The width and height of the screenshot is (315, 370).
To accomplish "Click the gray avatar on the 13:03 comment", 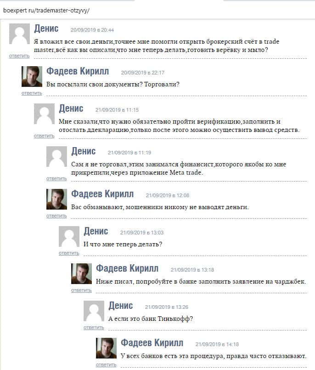I will point(69,236).
